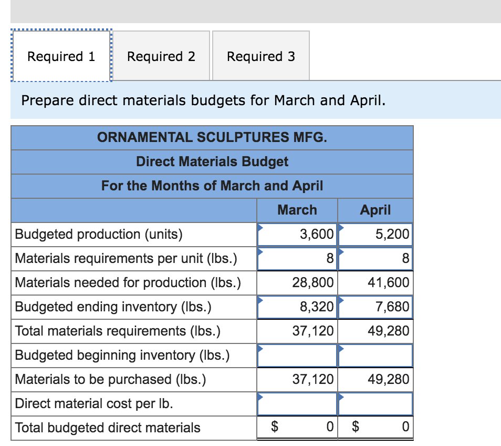
Task: Select empty March budgeted beginning inventory field
Action: pos(297,355)
